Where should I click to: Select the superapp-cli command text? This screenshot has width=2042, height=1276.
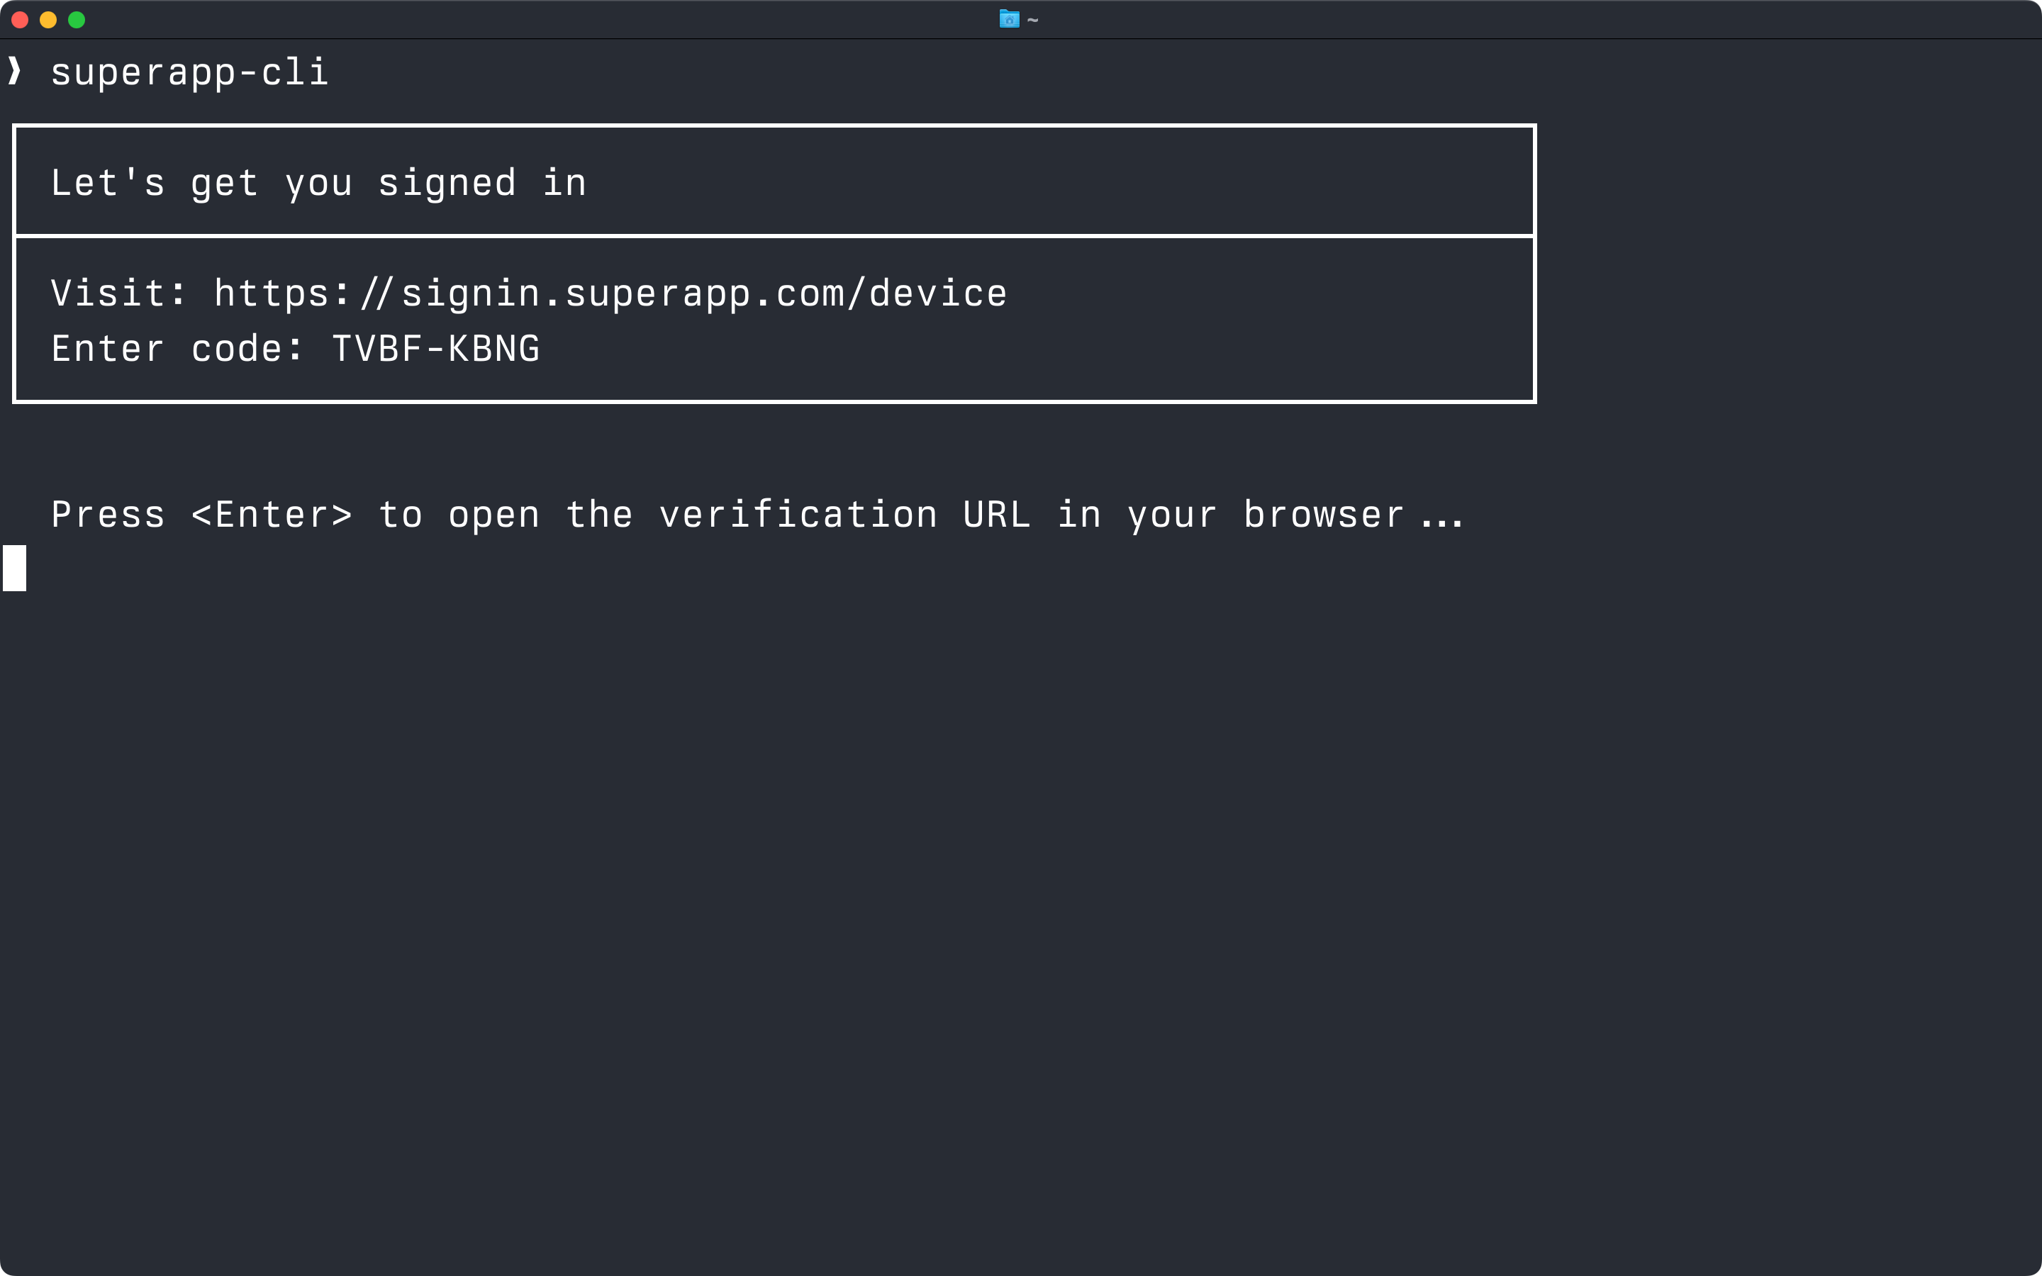tap(190, 72)
